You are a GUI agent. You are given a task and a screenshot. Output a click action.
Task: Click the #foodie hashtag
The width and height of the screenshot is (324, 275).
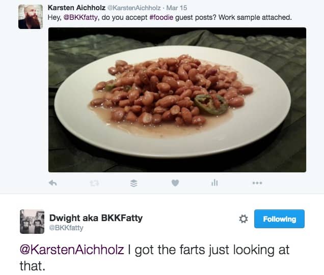(x=161, y=17)
